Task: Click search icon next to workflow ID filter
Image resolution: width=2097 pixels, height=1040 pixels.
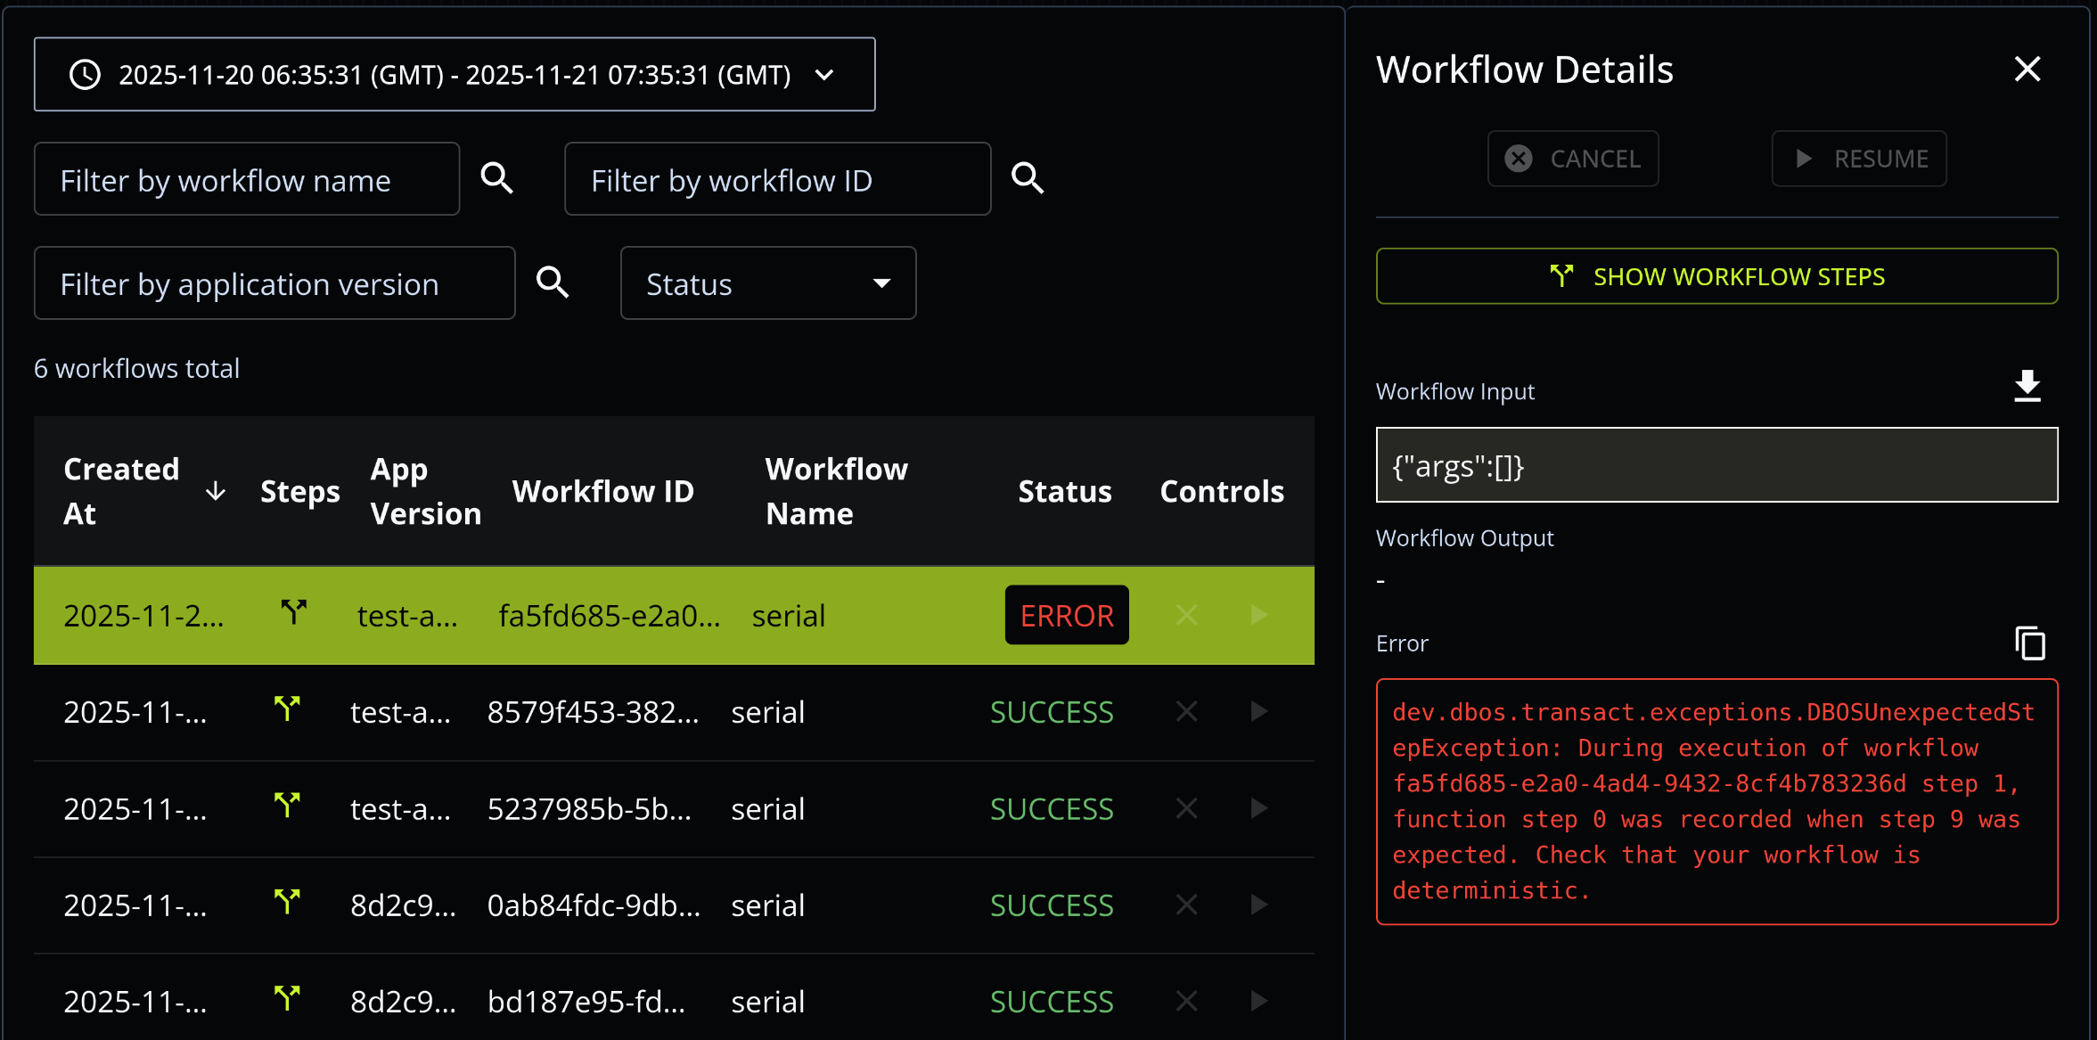Action: (x=1027, y=178)
